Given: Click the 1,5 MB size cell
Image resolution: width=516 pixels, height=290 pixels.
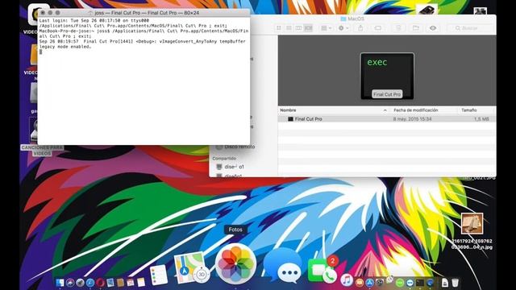Looking at the screenshot, I should coord(481,119).
